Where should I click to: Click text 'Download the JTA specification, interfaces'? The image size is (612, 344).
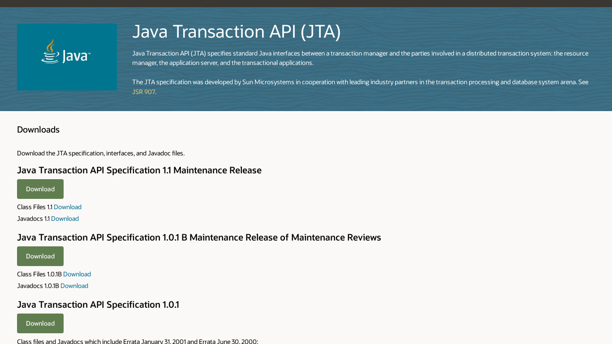[101, 153]
